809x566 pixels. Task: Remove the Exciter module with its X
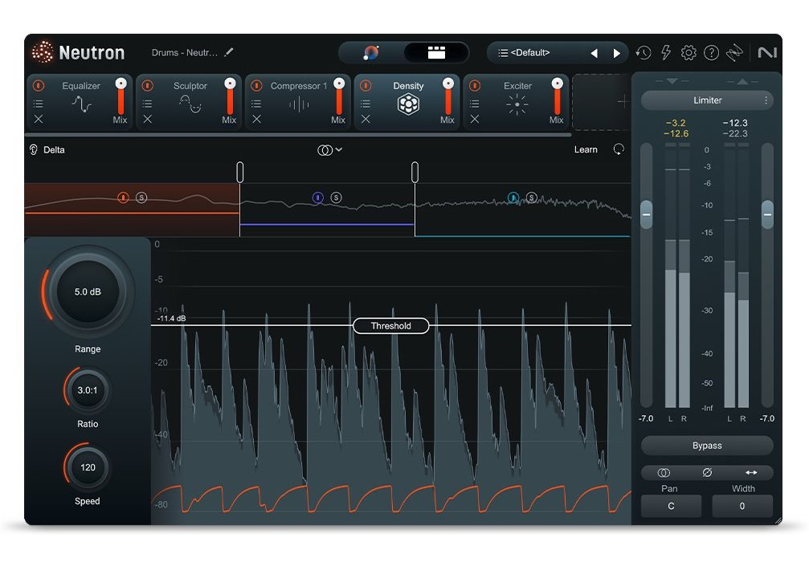coord(475,119)
